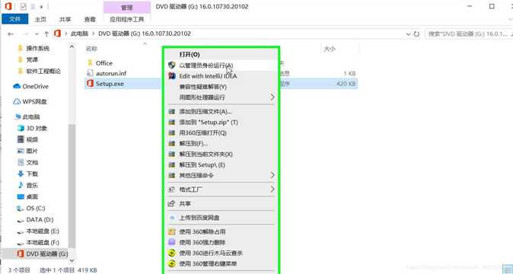513x274 pixels.
Task: Choose Edit with IntelliJ IDEA
Action: pos(221,76)
